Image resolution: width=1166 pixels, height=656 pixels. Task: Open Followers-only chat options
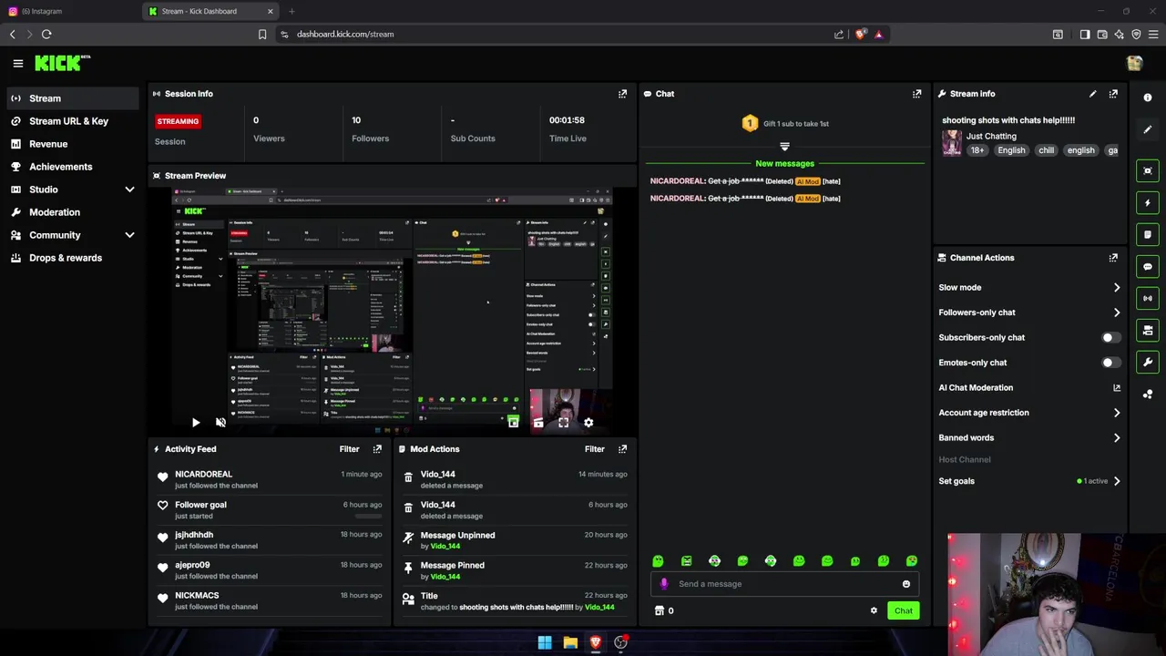(x=1029, y=313)
